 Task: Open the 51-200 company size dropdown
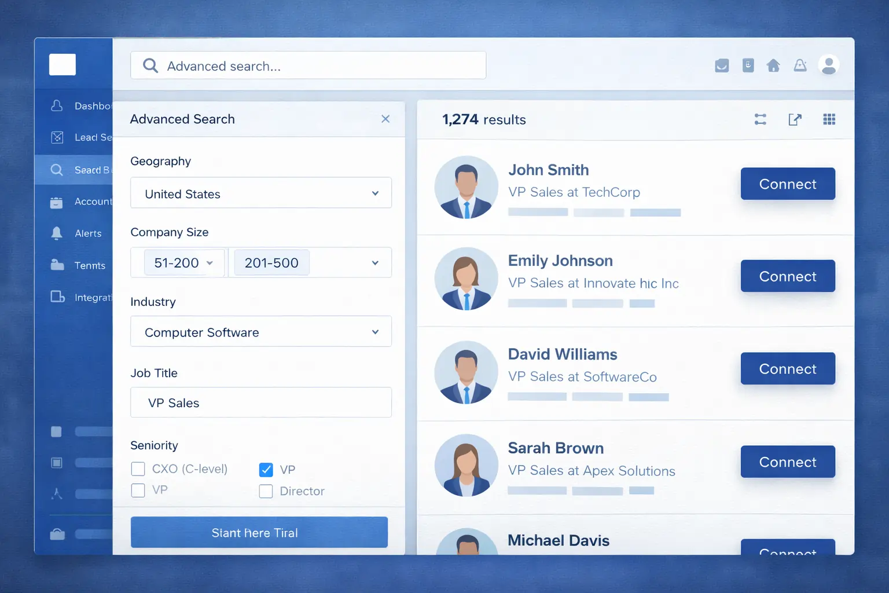182,262
